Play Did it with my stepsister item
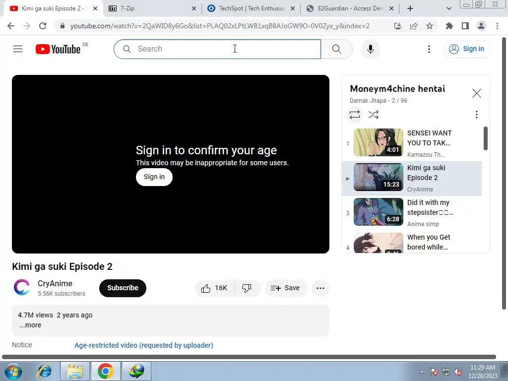The width and height of the screenshot is (508, 381). coord(412,213)
